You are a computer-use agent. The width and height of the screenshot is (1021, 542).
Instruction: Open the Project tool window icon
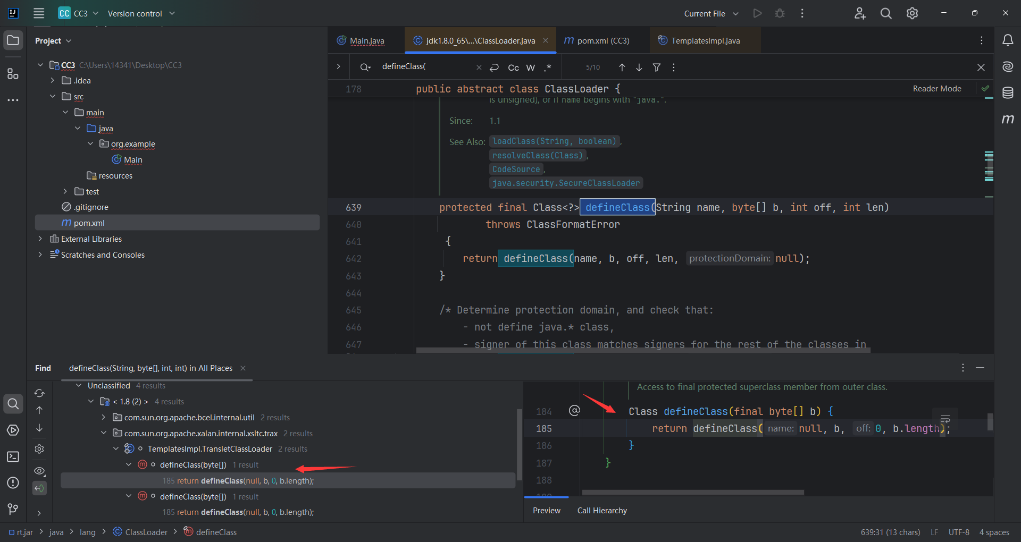pyautogui.click(x=13, y=40)
